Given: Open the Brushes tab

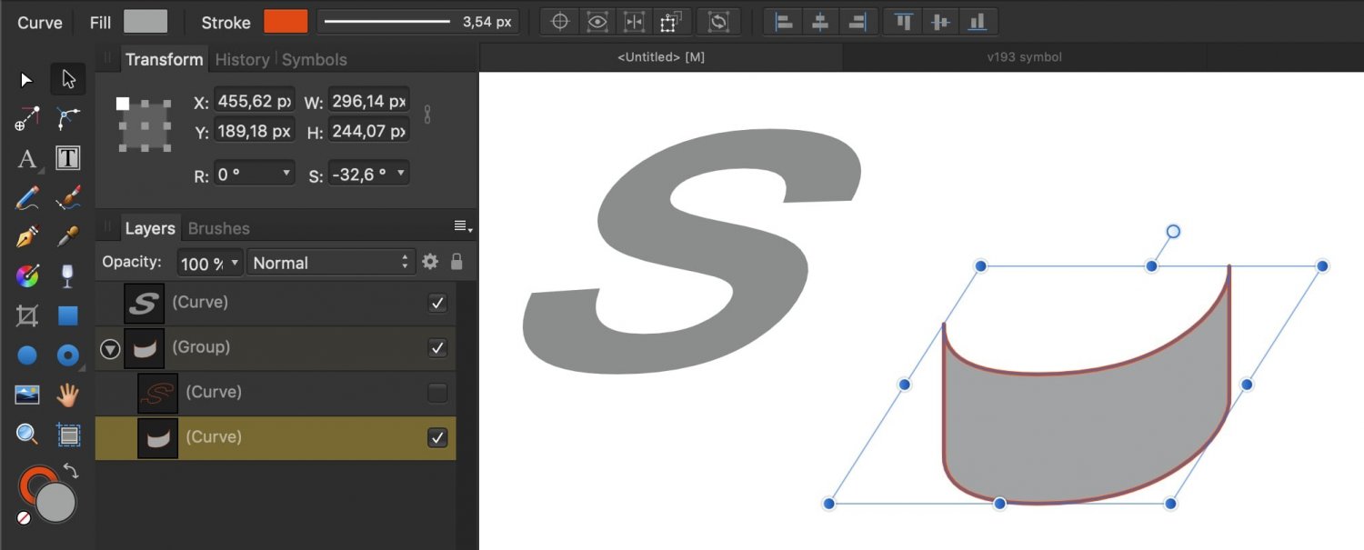Looking at the screenshot, I should pos(218,228).
